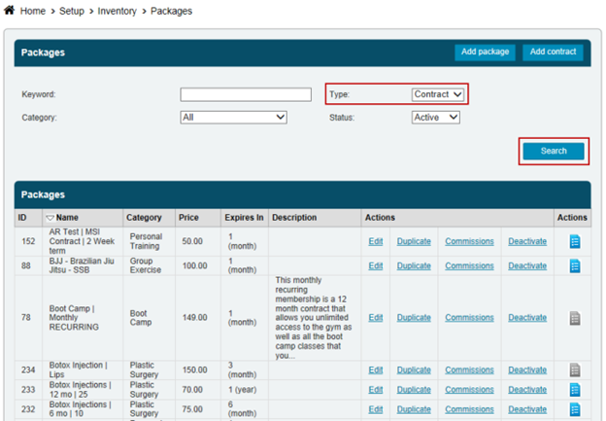Open document icon for package 88
The height and width of the screenshot is (421, 606).
pos(574,265)
